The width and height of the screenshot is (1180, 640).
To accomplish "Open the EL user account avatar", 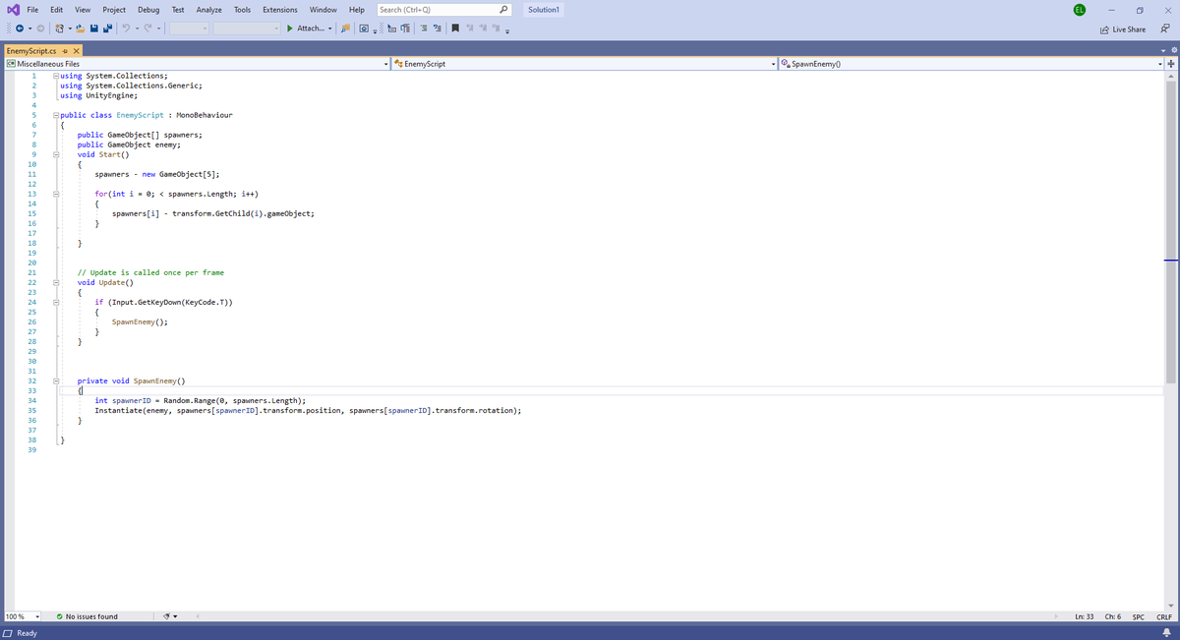I will point(1079,9).
